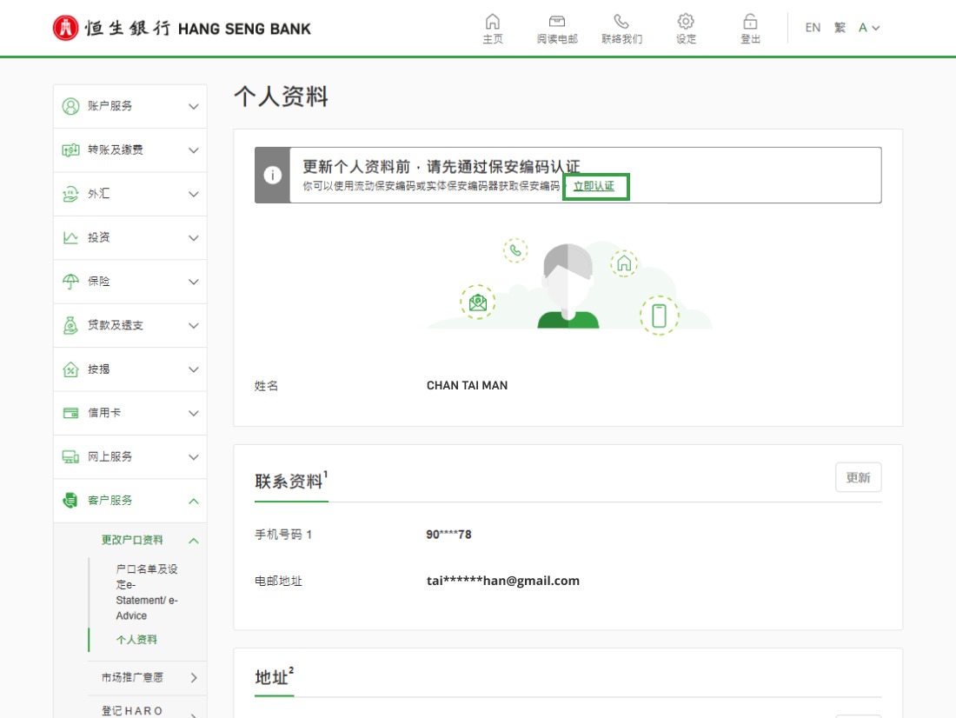Screen dimensions: 956x718
Task: Switch language to EN
Action: [x=813, y=28]
